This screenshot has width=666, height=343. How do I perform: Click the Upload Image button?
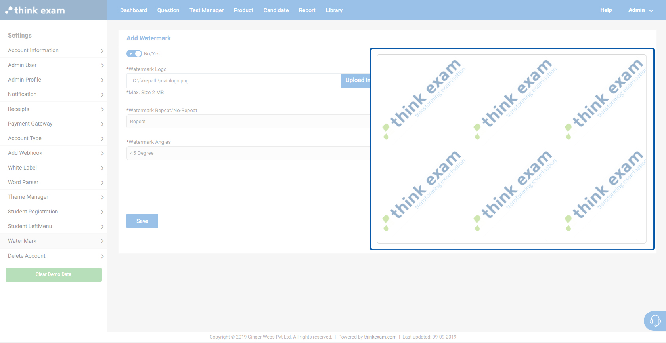coord(356,80)
